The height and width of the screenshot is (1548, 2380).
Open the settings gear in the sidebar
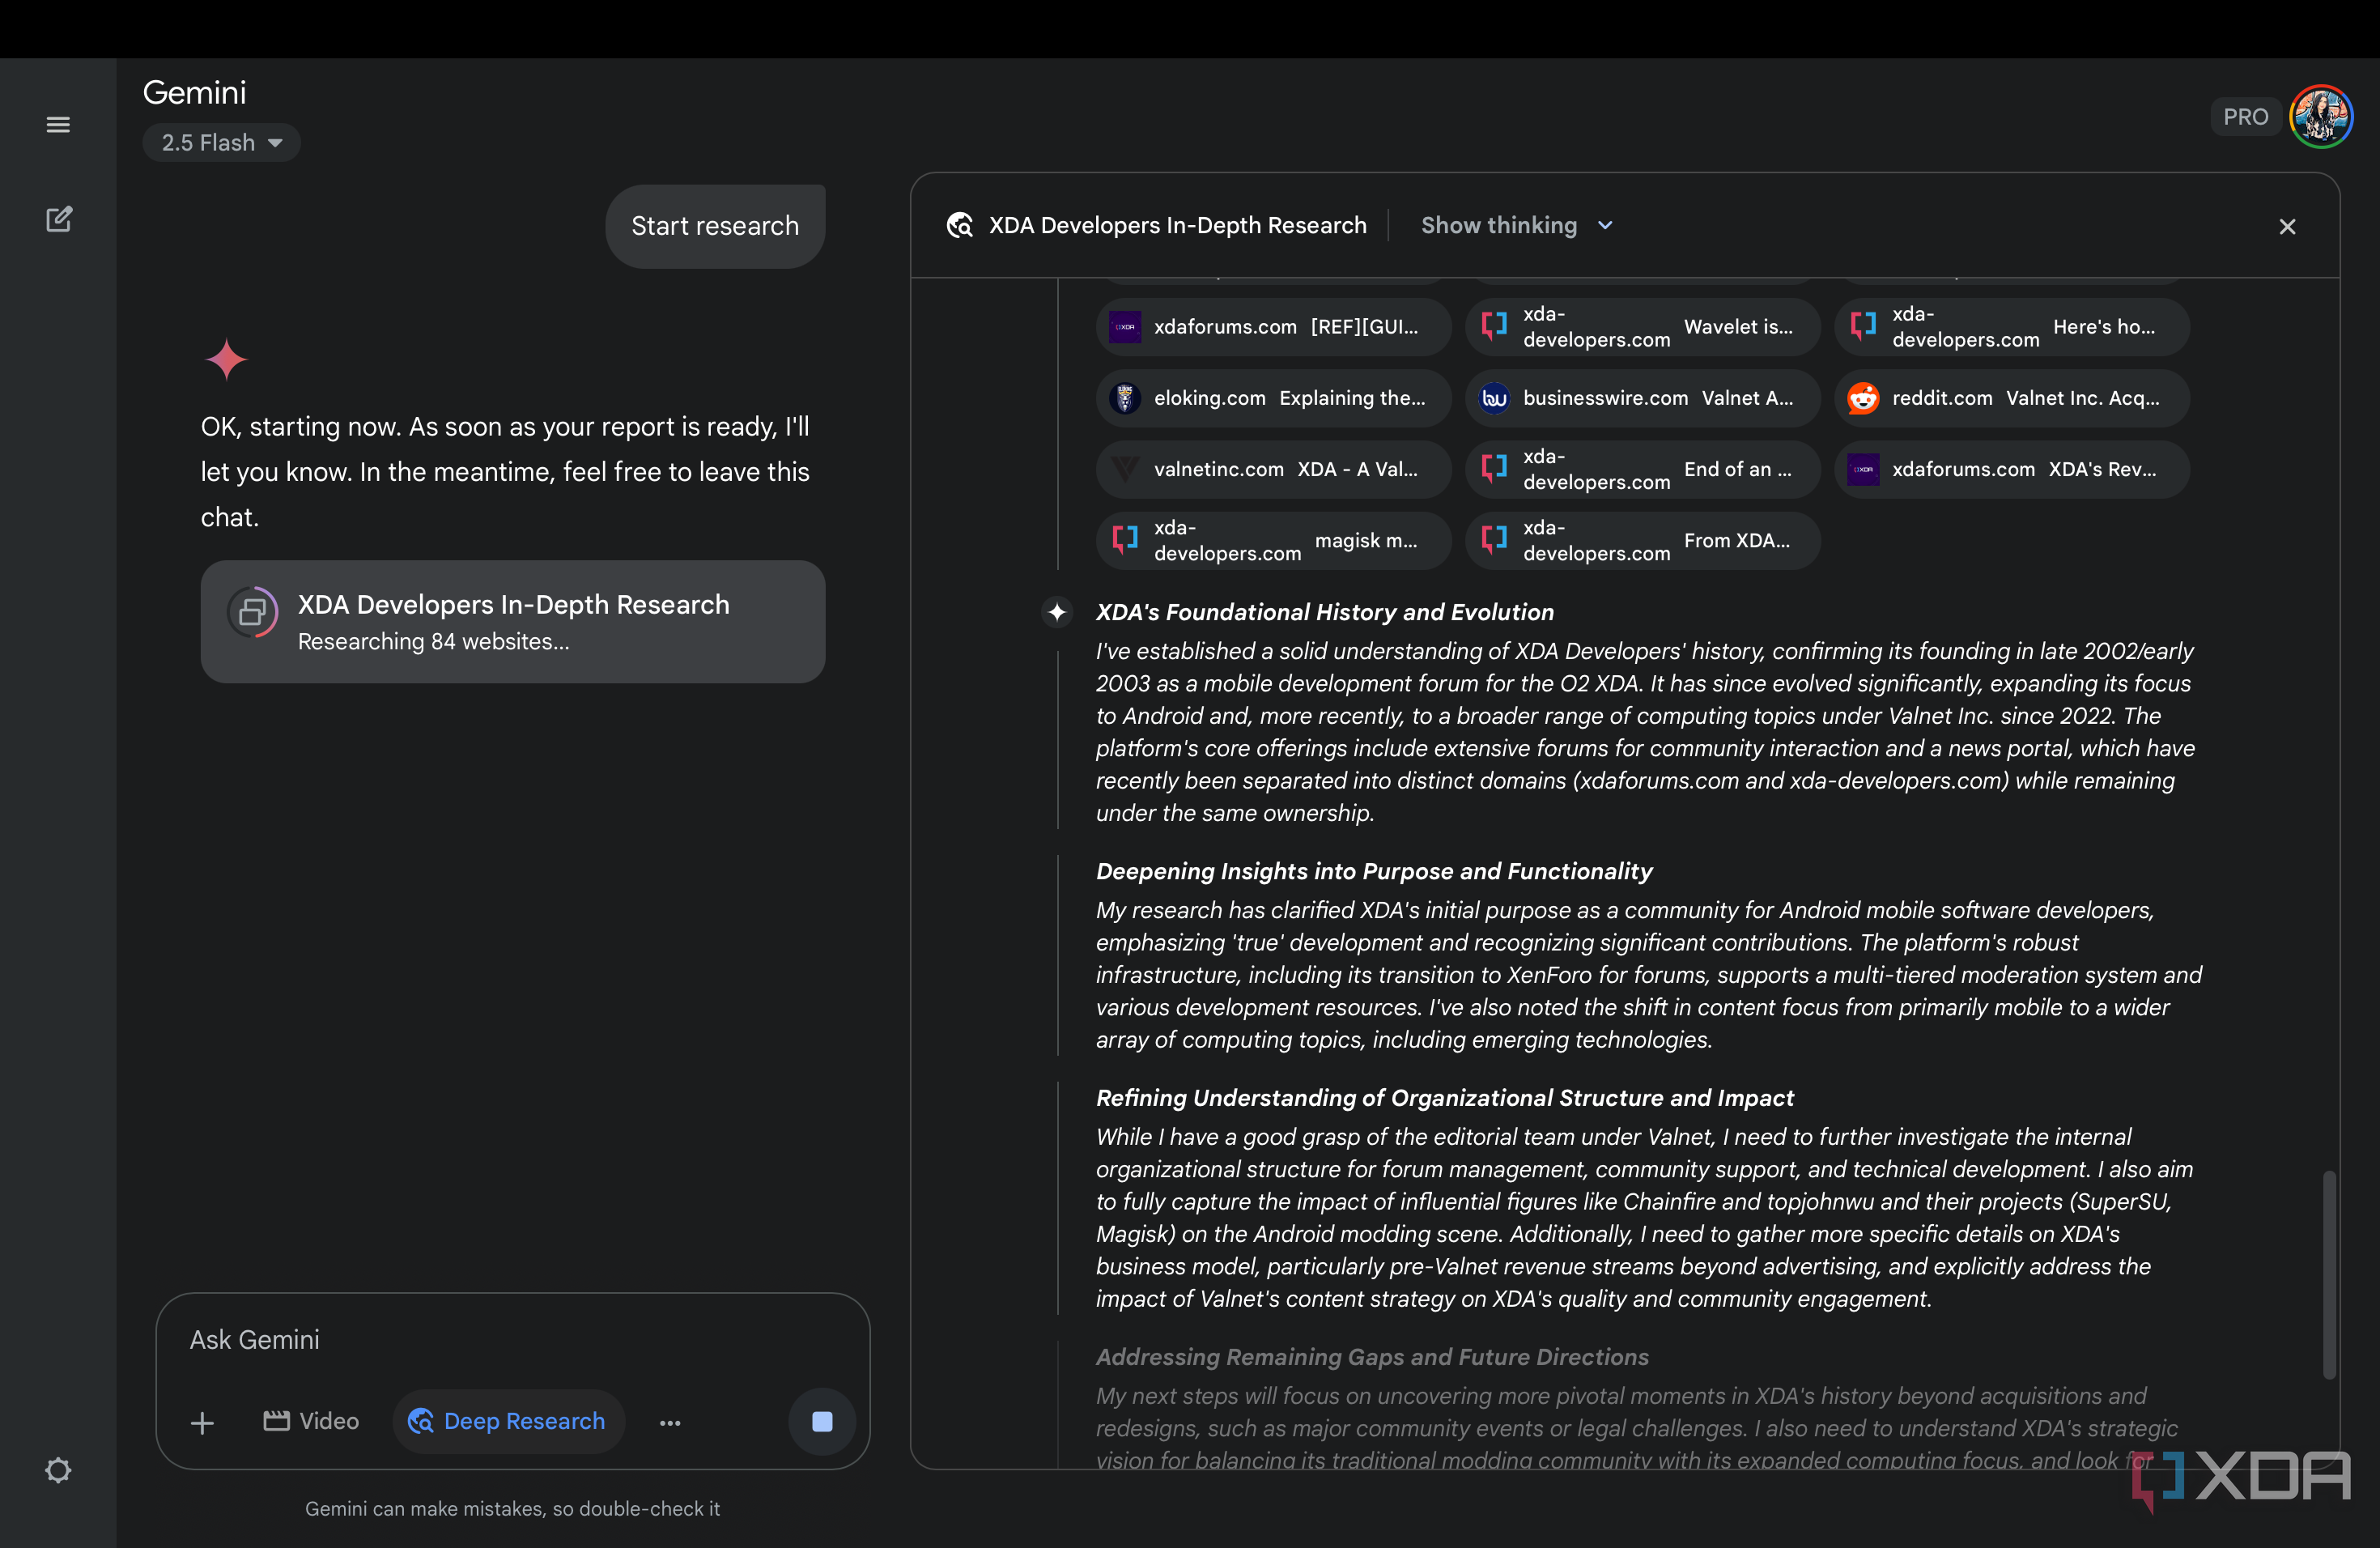click(58, 1470)
